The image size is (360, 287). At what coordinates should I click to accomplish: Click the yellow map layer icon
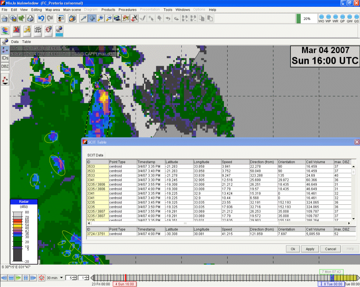27,31
